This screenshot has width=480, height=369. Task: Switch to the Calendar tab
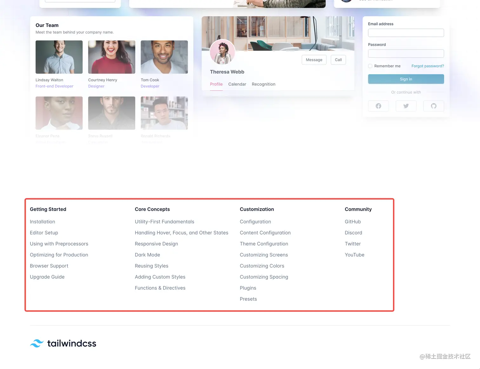click(237, 84)
